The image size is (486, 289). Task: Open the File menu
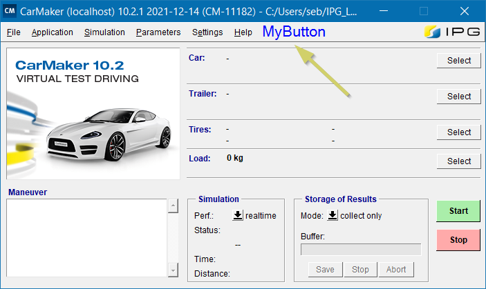[x=14, y=32]
